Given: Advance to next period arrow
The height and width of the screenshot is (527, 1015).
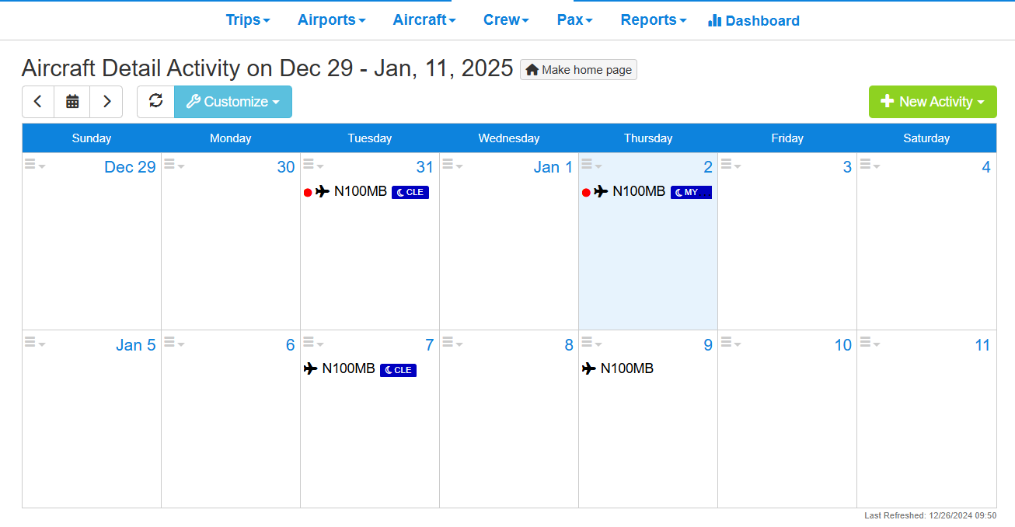Looking at the screenshot, I should pyautogui.click(x=106, y=101).
